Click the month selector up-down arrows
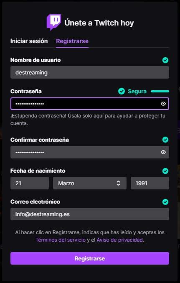The height and width of the screenshot is (283, 180). (118, 183)
